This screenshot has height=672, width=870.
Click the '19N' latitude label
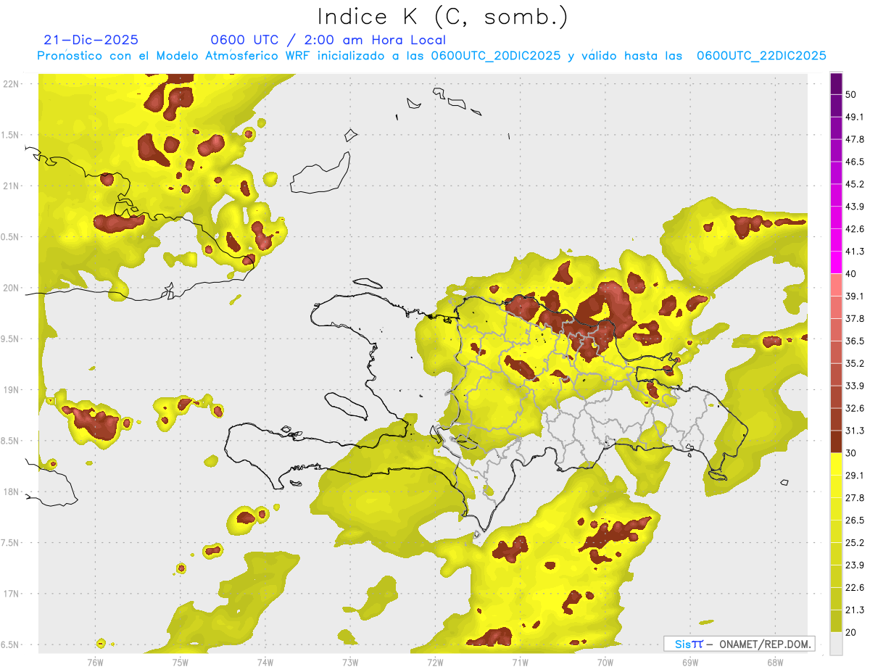(x=12, y=390)
